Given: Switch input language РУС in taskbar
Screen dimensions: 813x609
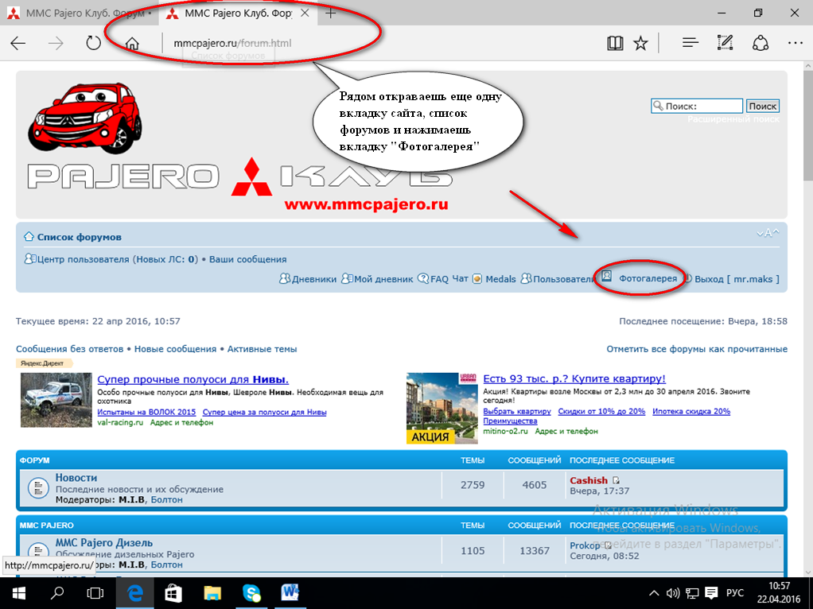Looking at the screenshot, I should coord(736,593).
